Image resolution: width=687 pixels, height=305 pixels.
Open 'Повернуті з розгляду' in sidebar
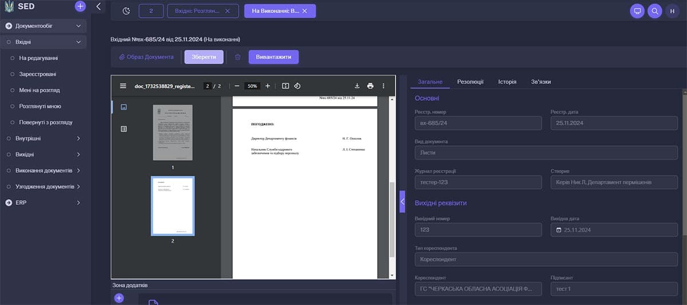click(x=46, y=122)
